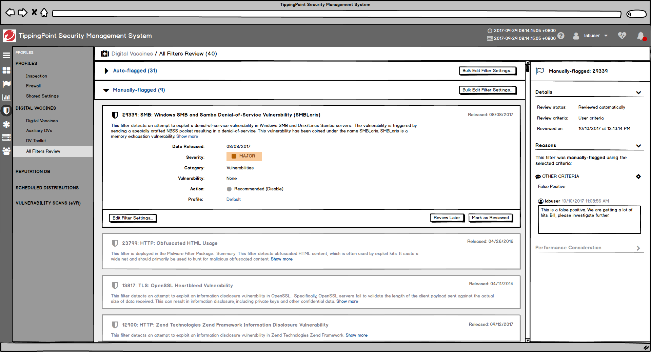Open the notifications bell icon
The width and height of the screenshot is (651, 352).
[641, 36]
